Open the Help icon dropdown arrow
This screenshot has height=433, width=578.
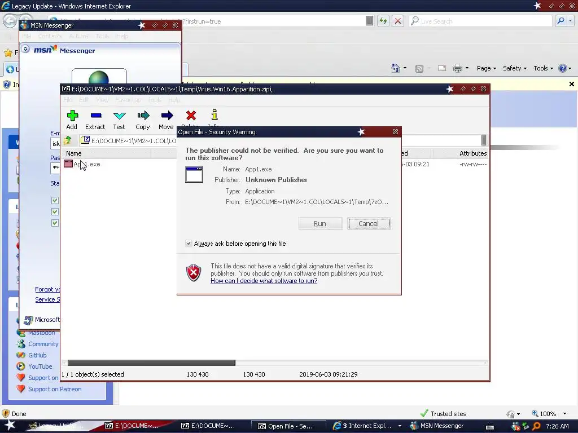[570, 68]
